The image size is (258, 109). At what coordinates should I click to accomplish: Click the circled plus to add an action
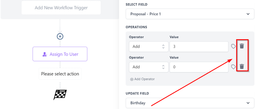(x=60, y=36)
